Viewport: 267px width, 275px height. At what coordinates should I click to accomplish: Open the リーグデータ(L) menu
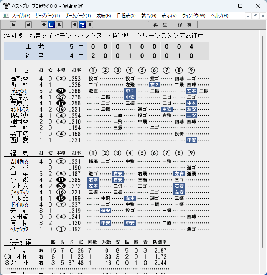[x=48, y=16]
